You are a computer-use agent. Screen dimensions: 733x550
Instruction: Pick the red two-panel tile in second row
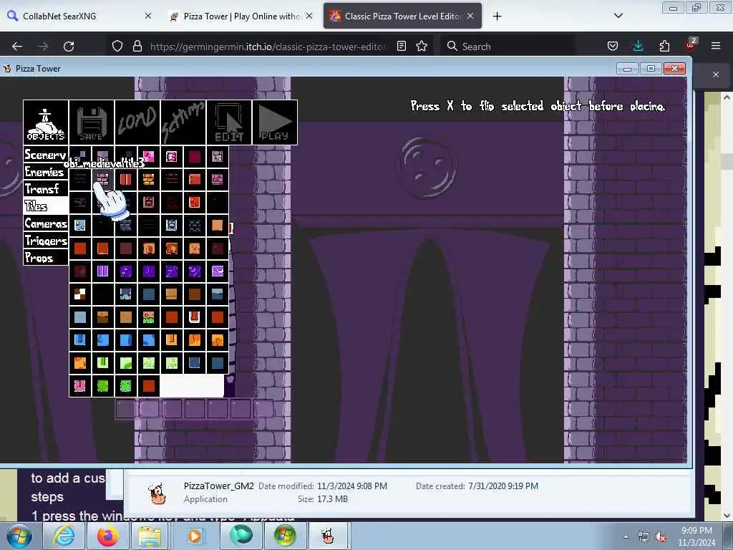coord(126,179)
